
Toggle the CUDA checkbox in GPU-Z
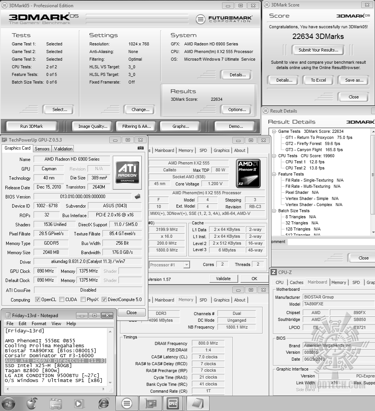(x=62, y=299)
